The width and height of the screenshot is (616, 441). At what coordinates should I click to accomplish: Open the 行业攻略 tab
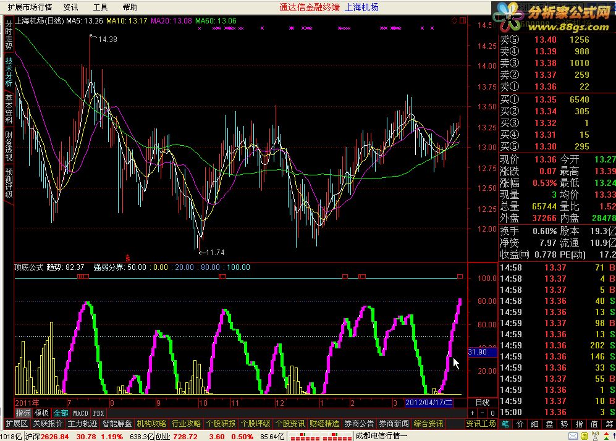(x=186, y=424)
